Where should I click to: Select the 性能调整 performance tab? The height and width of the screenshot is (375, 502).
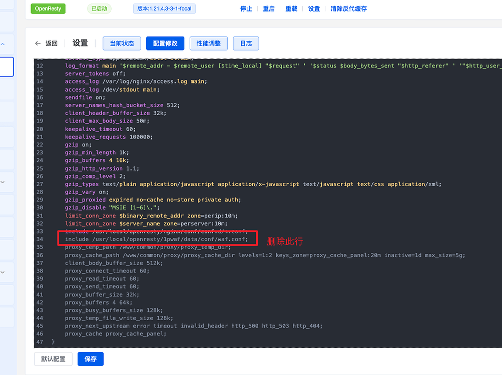point(208,43)
